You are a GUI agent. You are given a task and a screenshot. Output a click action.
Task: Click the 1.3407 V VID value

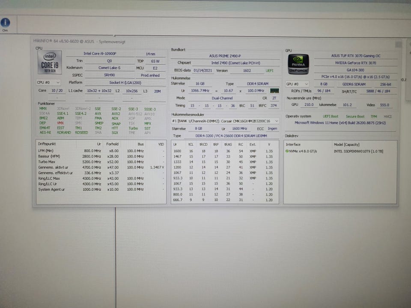157,167
